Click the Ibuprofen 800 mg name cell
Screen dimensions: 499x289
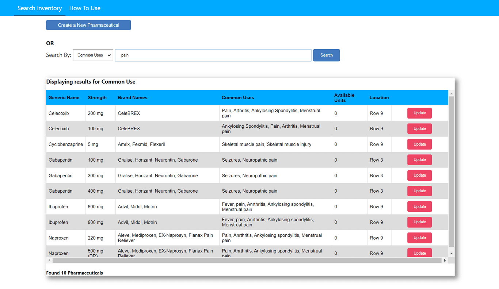point(66,222)
